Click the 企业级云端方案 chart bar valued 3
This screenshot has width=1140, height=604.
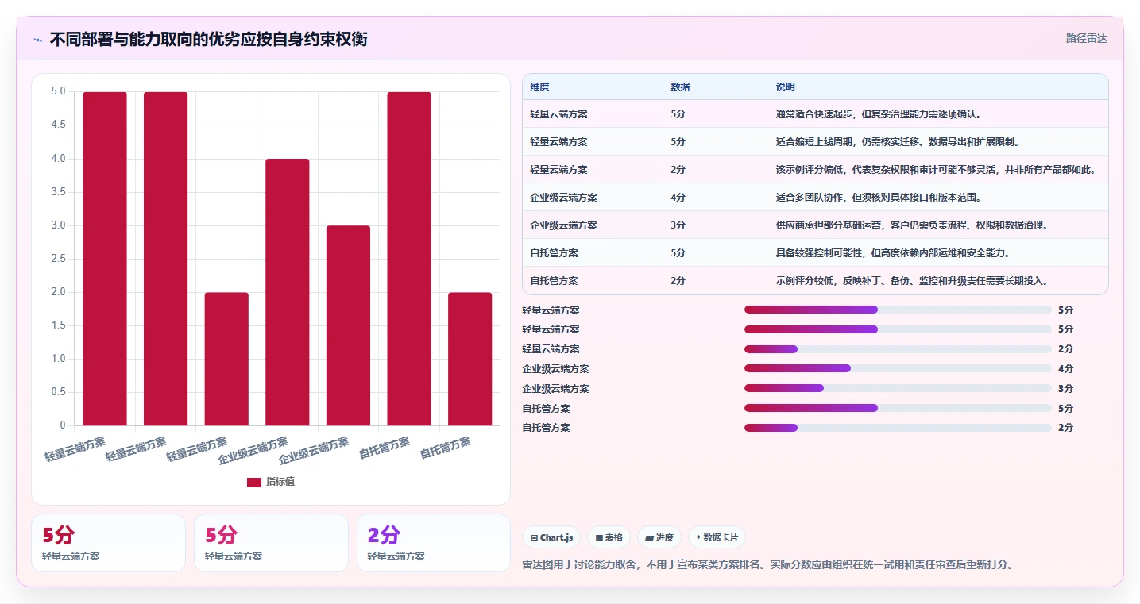348,325
